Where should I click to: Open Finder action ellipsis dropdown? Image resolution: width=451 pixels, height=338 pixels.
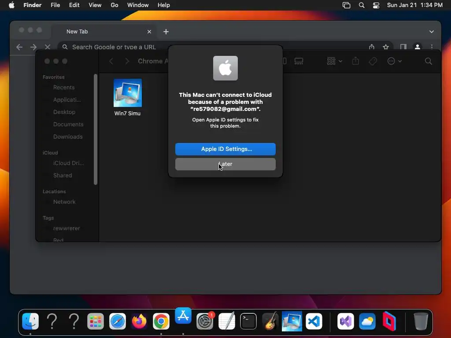(x=394, y=61)
